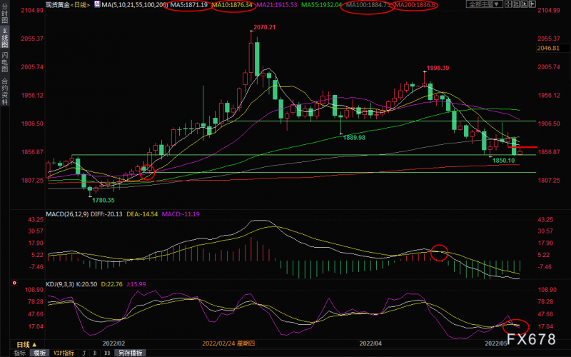The width and height of the screenshot is (571, 357).
Task: Click the jump-to-end arrow icon
Action: pyautogui.click(x=532, y=4)
